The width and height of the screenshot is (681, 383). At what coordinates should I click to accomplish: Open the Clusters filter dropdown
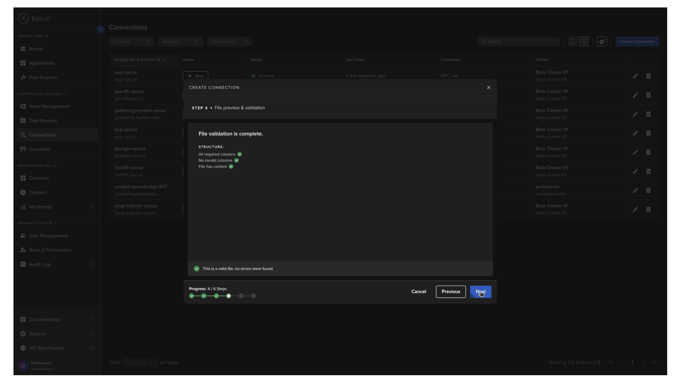click(x=131, y=42)
